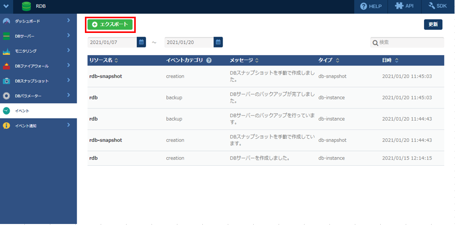Open the モニタリング sidebar item

(x=38, y=51)
